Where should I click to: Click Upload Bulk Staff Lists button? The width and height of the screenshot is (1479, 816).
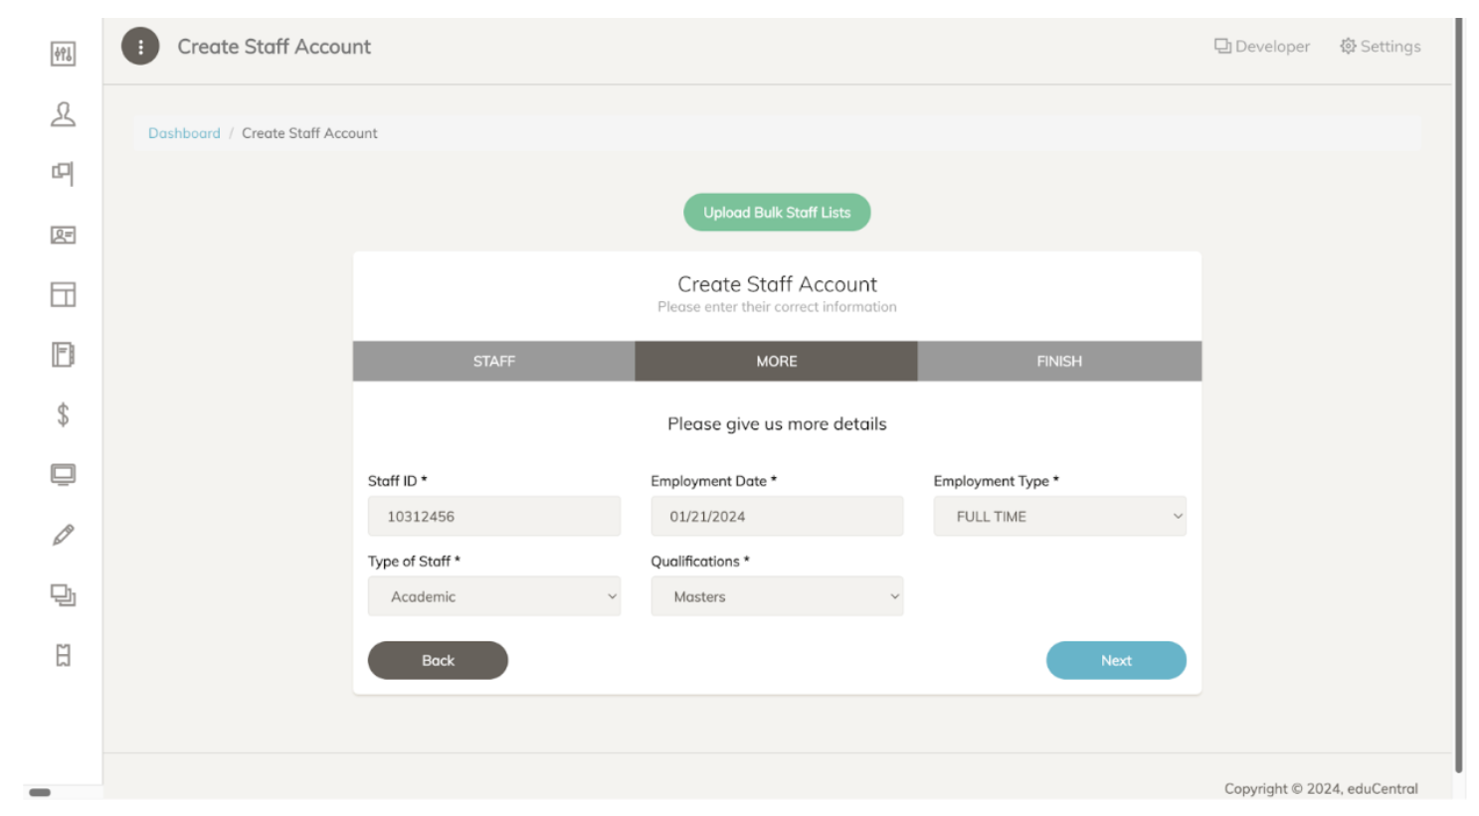coord(776,213)
